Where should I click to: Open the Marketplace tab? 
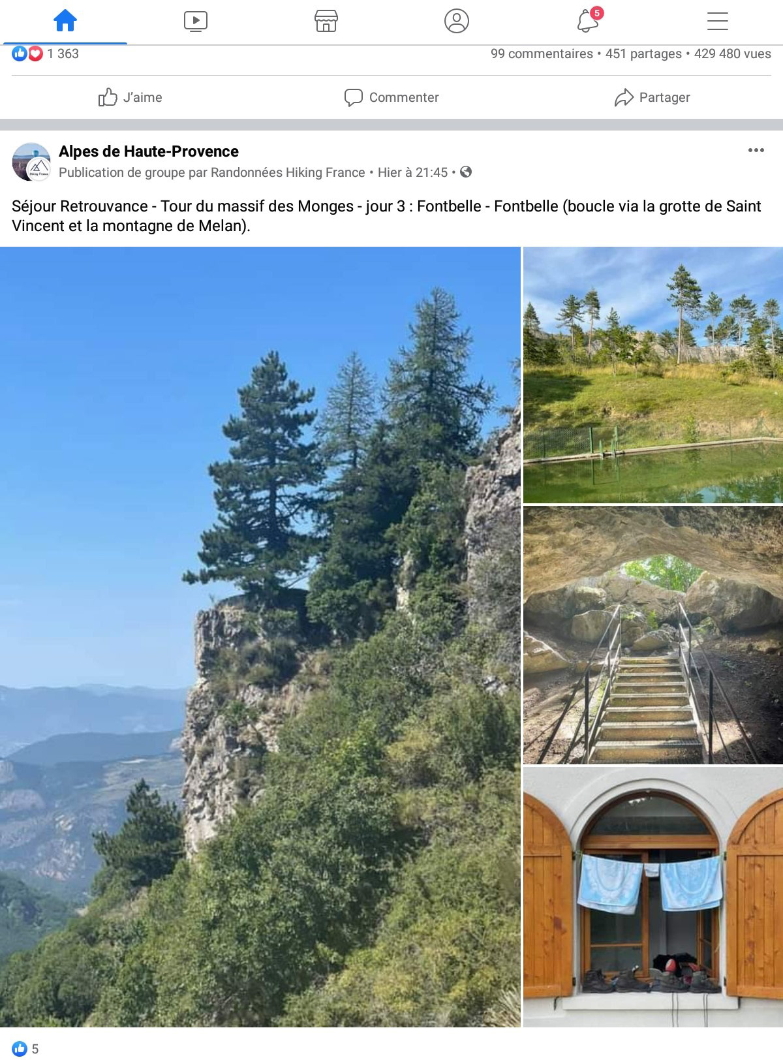pyautogui.click(x=326, y=21)
